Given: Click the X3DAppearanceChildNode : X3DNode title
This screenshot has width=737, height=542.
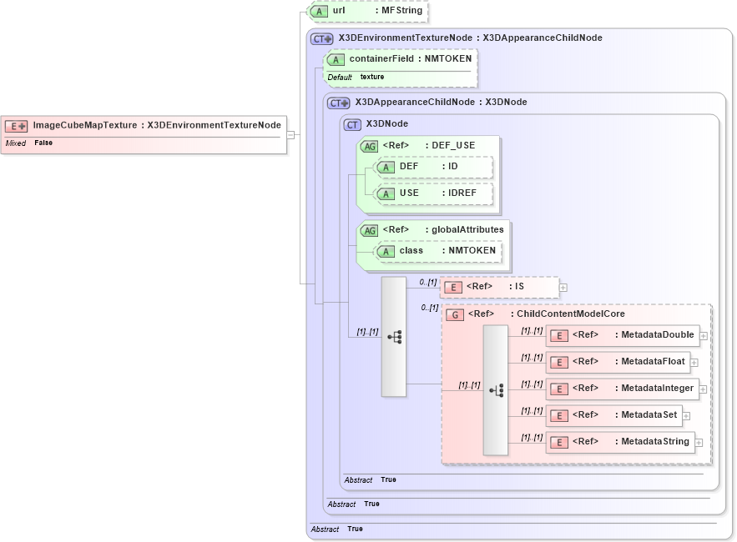Looking at the screenshot, I should 441,102.
